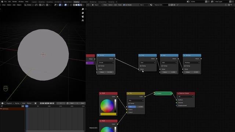Image resolution: width=235 pixels, height=132 pixels.
Task: Open the node editor type menu icon
Action: [x=89, y=5]
